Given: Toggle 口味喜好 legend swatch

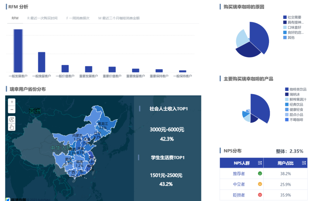Looking at the screenshot, I should point(285,27).
